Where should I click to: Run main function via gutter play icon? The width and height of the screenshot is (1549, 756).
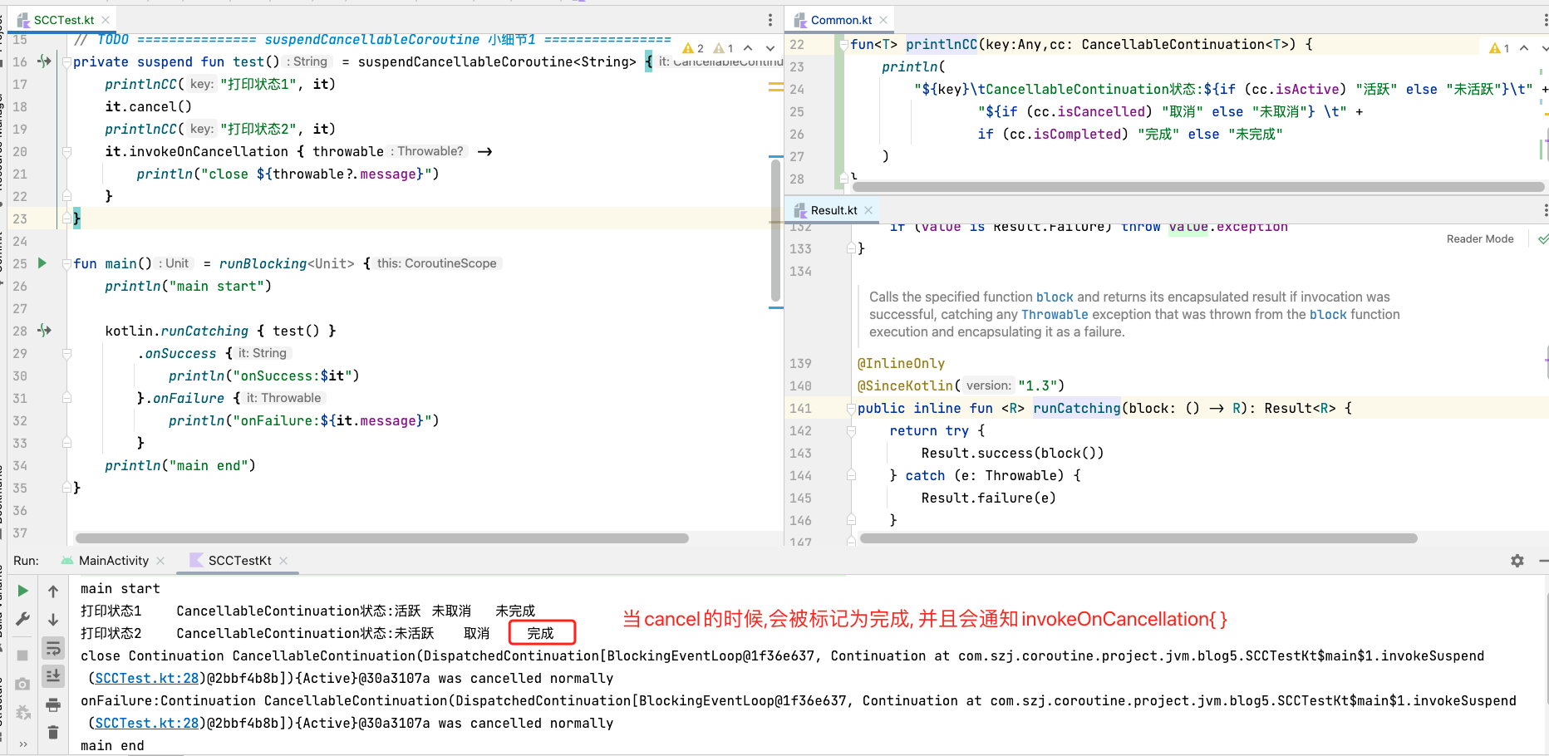coord(42,263)
